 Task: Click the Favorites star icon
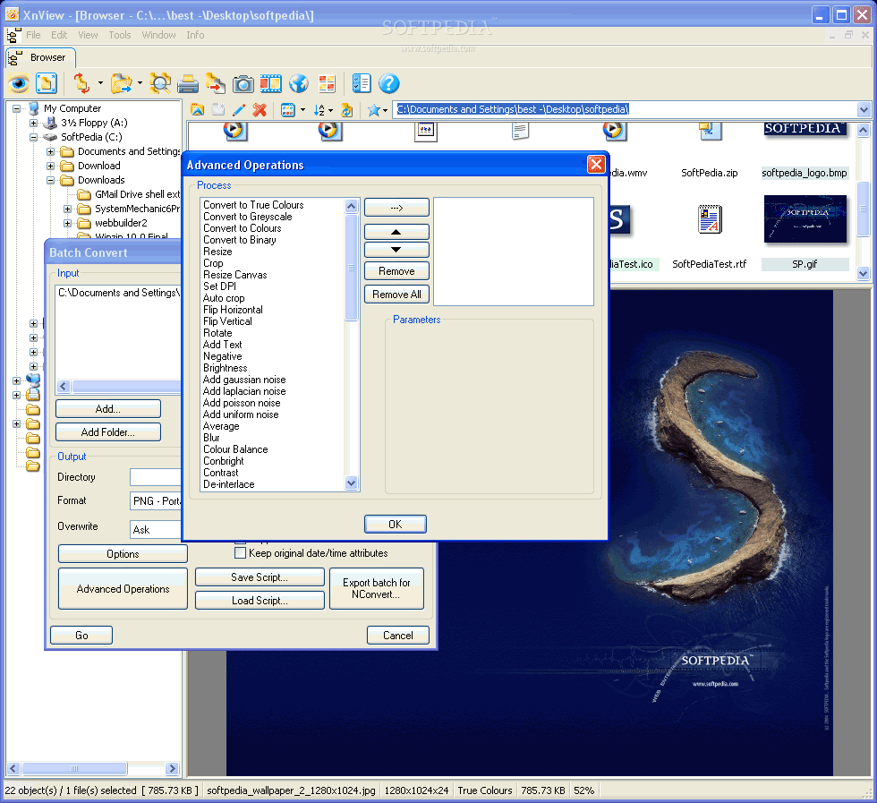tap(374, 110)
